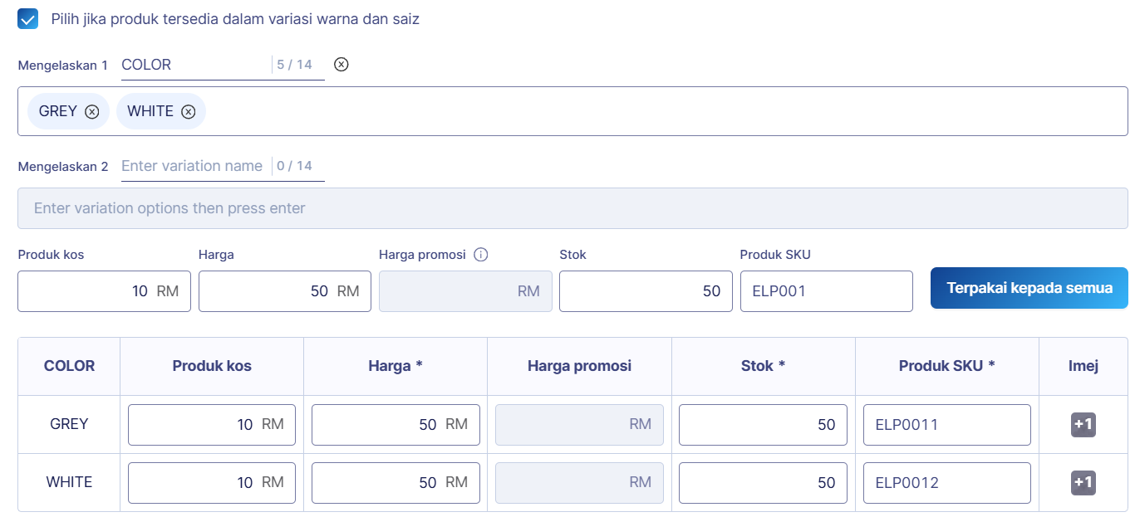Delete the COLOR variation group
Viewport: 1135px width, 517px height.
[x=341, y=65]
